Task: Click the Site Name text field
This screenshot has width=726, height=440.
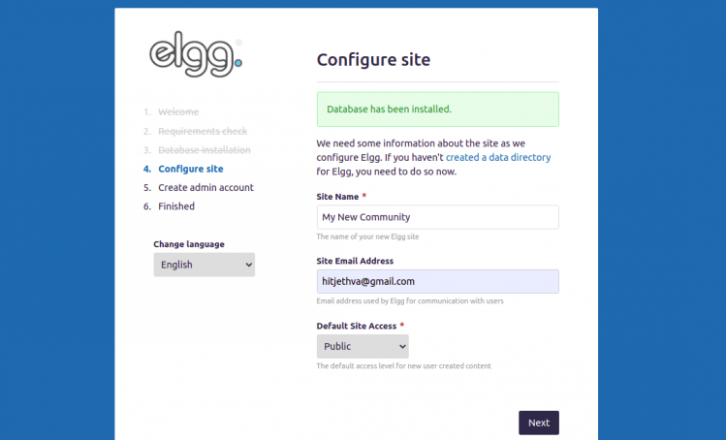Action: [437, 217]
